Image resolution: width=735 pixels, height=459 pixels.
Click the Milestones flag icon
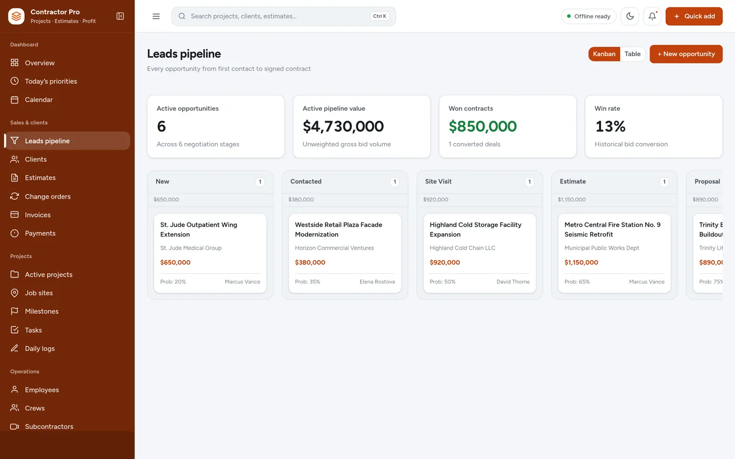point(15,311)
